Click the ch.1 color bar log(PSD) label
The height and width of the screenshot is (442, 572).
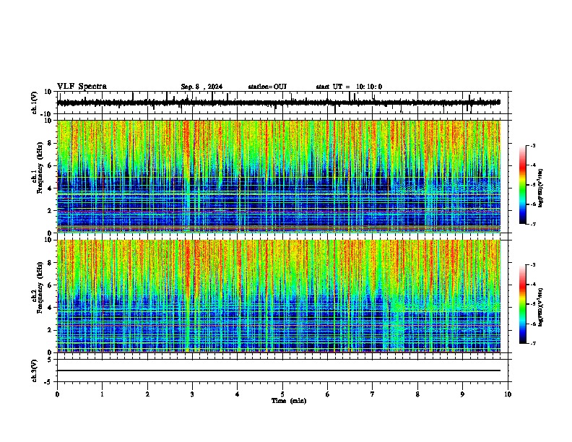click(x=540, y=188)
